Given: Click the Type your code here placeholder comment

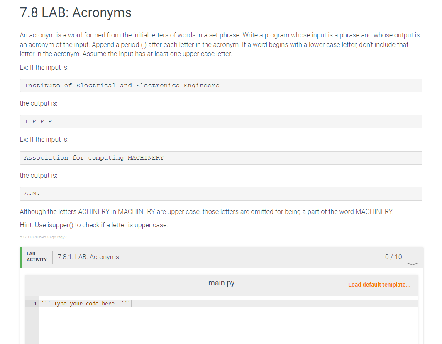Looking at the screenshot, I should (x=85, y=303).
